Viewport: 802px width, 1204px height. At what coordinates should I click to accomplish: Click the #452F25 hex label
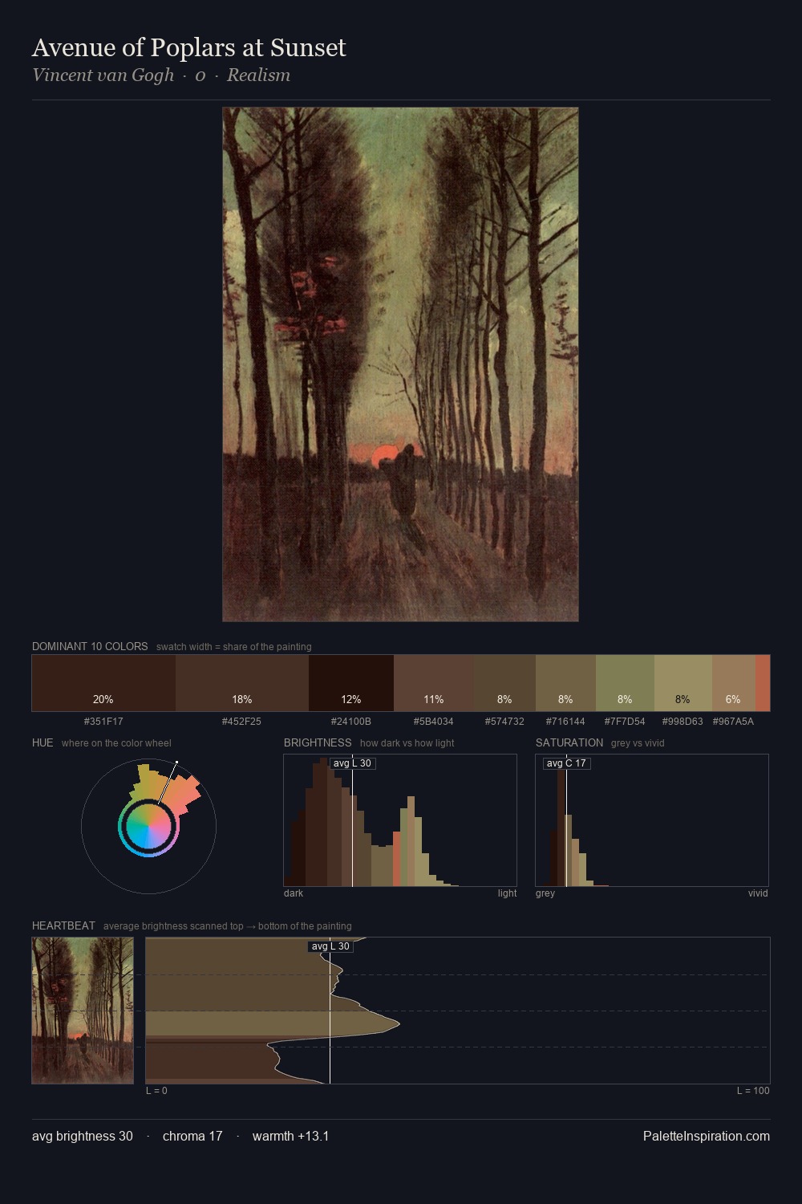pyautogui.click(x=242, y=722)
